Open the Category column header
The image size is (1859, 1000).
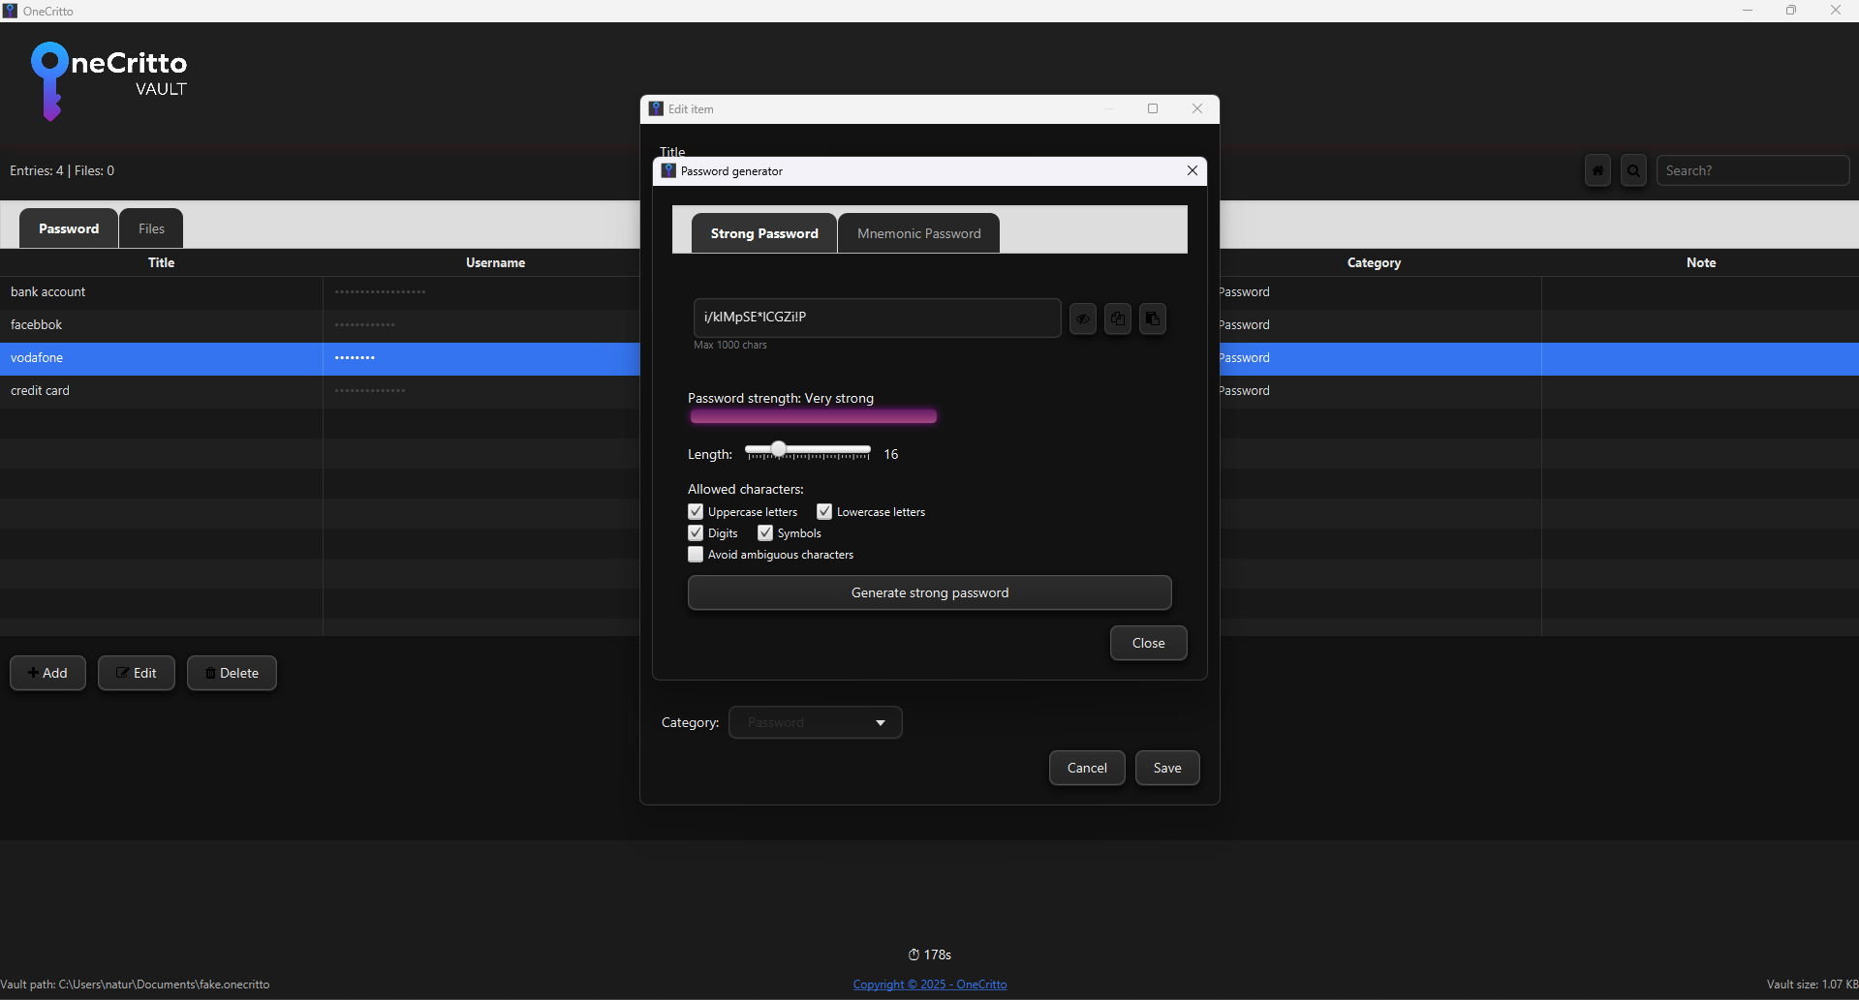click(x=1373, y=262)
